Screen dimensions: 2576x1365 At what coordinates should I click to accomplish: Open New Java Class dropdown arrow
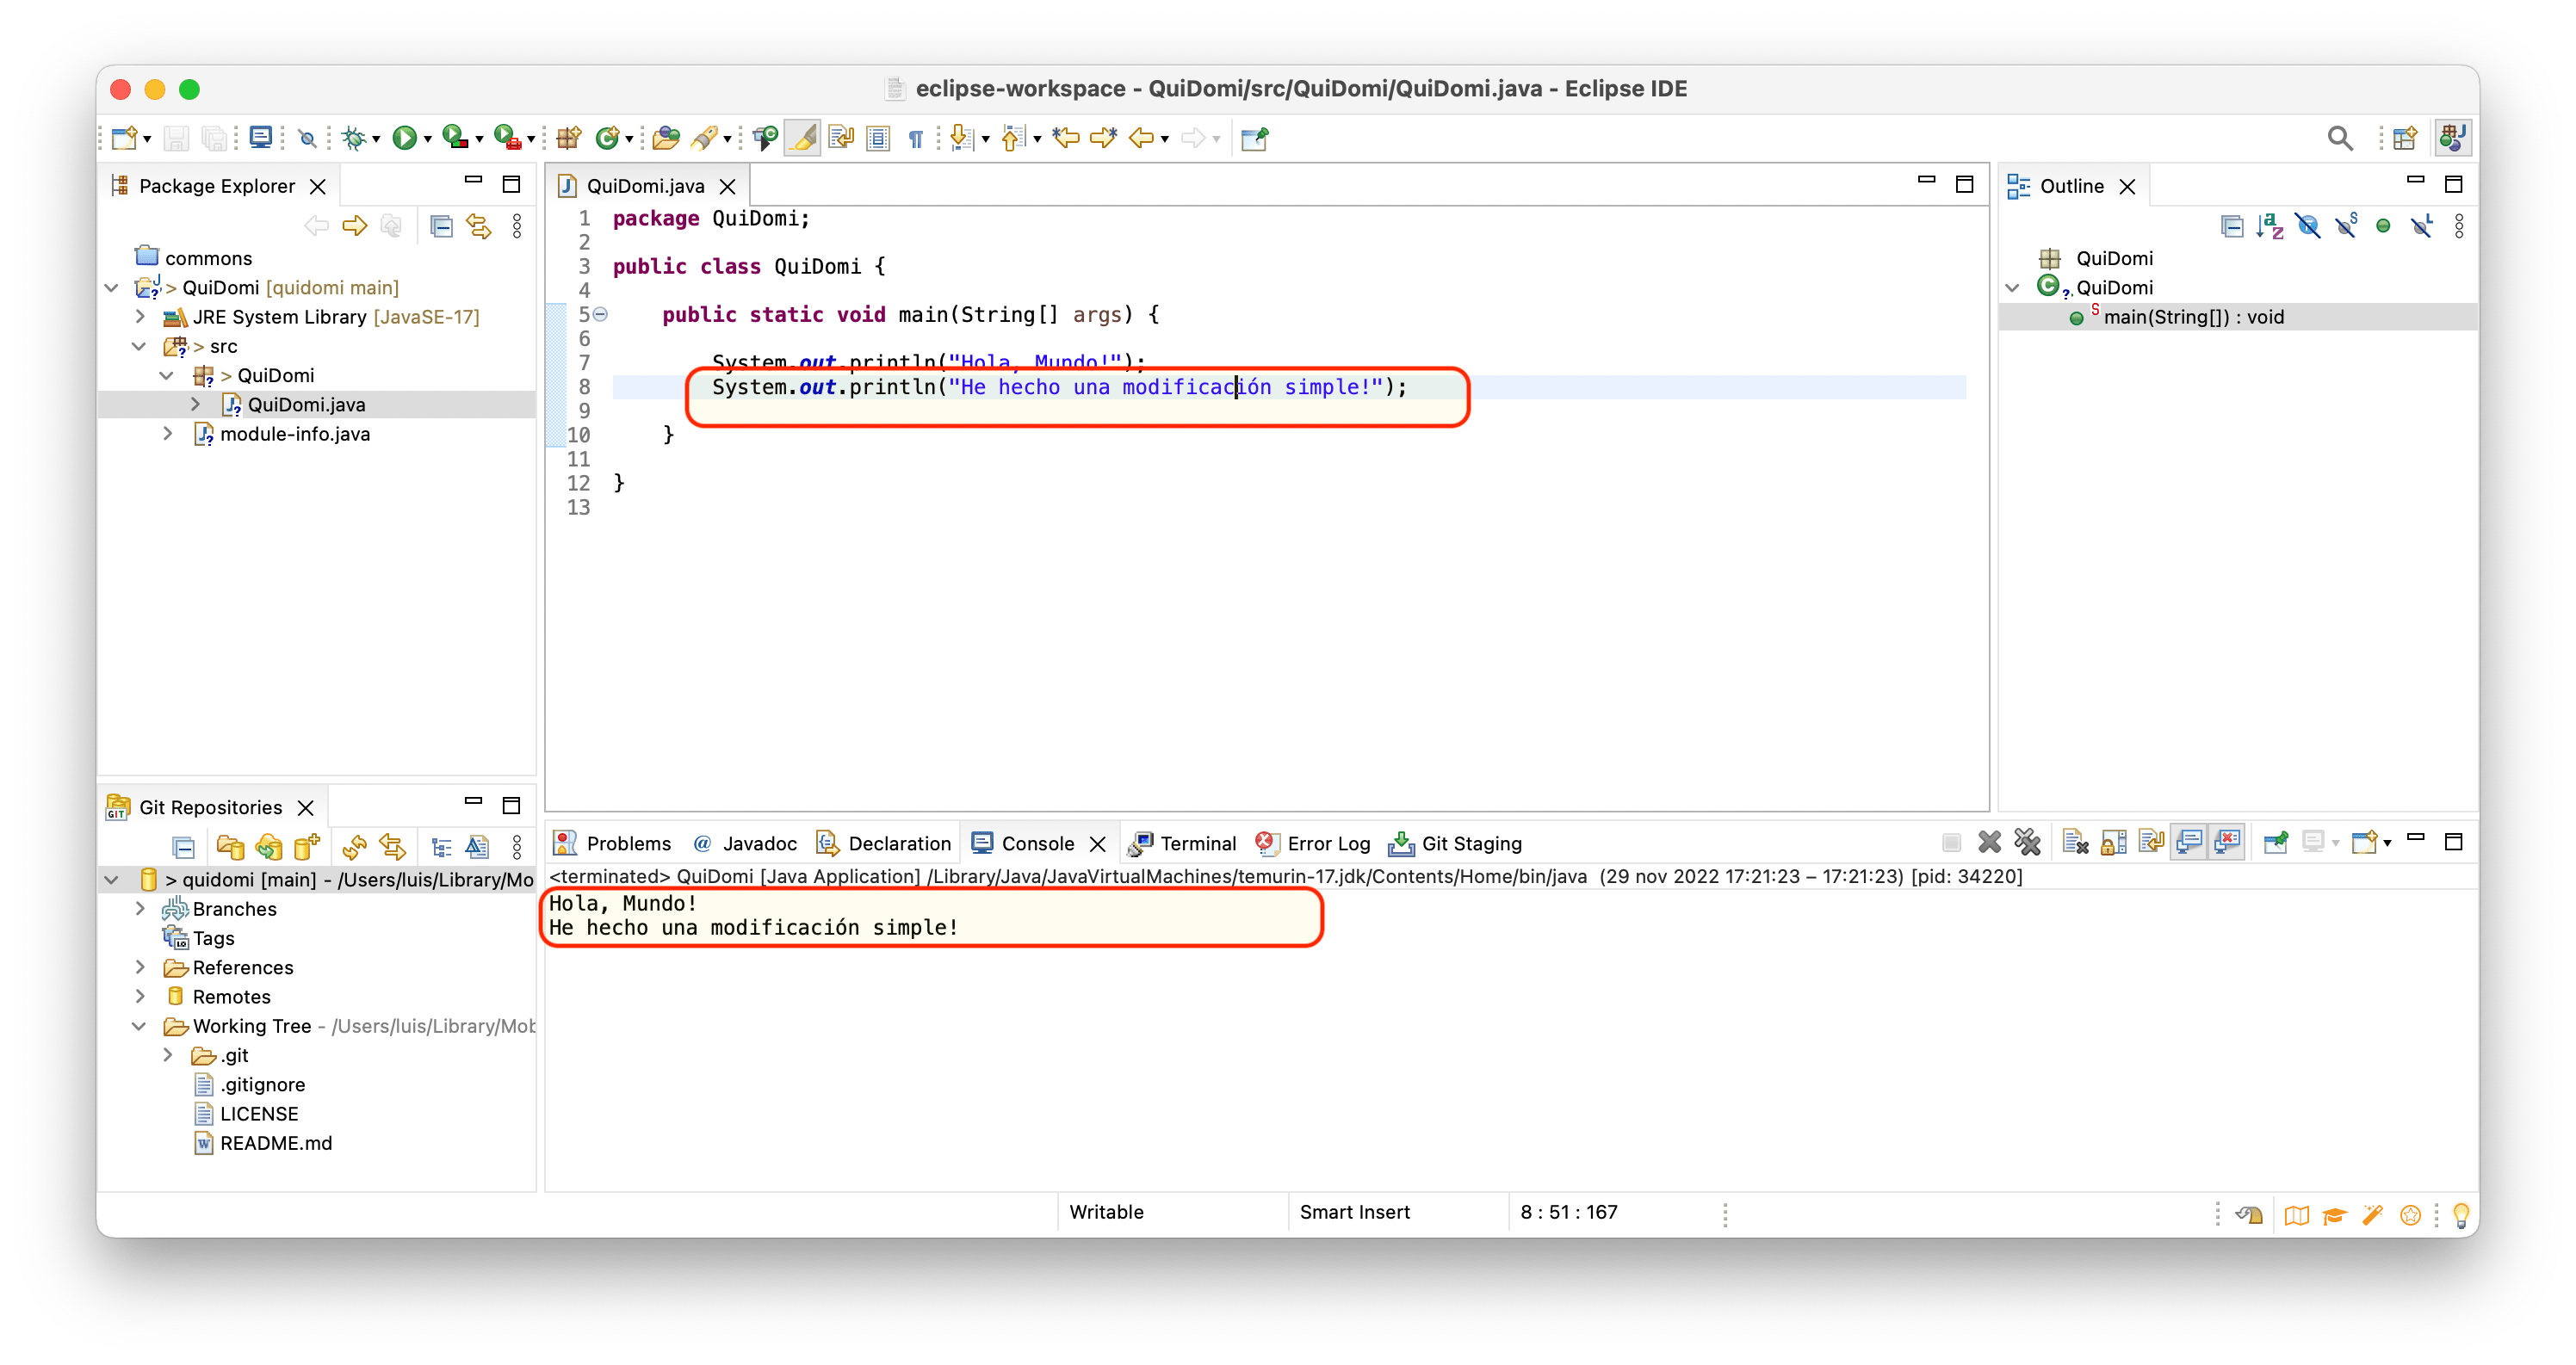click(x=629, y=140)
